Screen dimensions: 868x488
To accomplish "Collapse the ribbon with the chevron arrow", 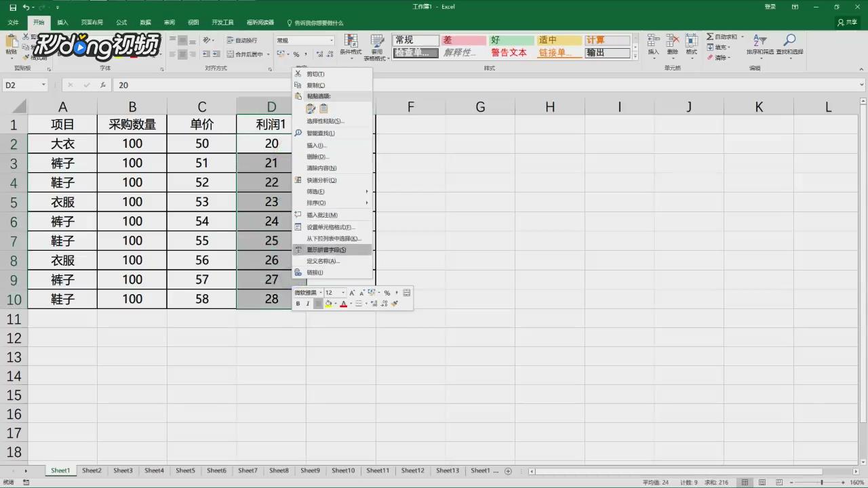I will coord(860,68).
